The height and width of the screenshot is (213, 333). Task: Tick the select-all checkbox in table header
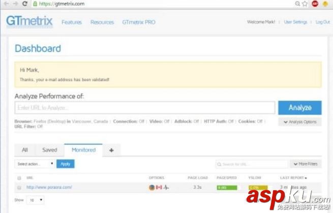pos(19,178)
